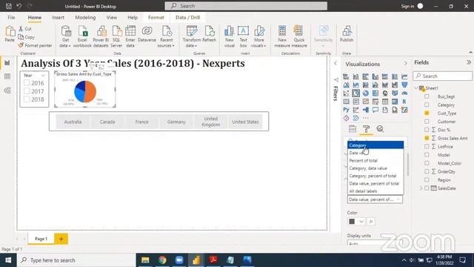Switch to Report view in left sidebar
The width and height of the screenshot is (474, 267).
(x=7, y=62)
